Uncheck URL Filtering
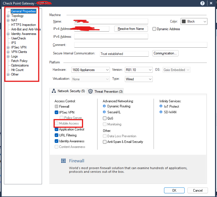Image resolution: width=217 pixels, height=197 pixels. [56, 135]
